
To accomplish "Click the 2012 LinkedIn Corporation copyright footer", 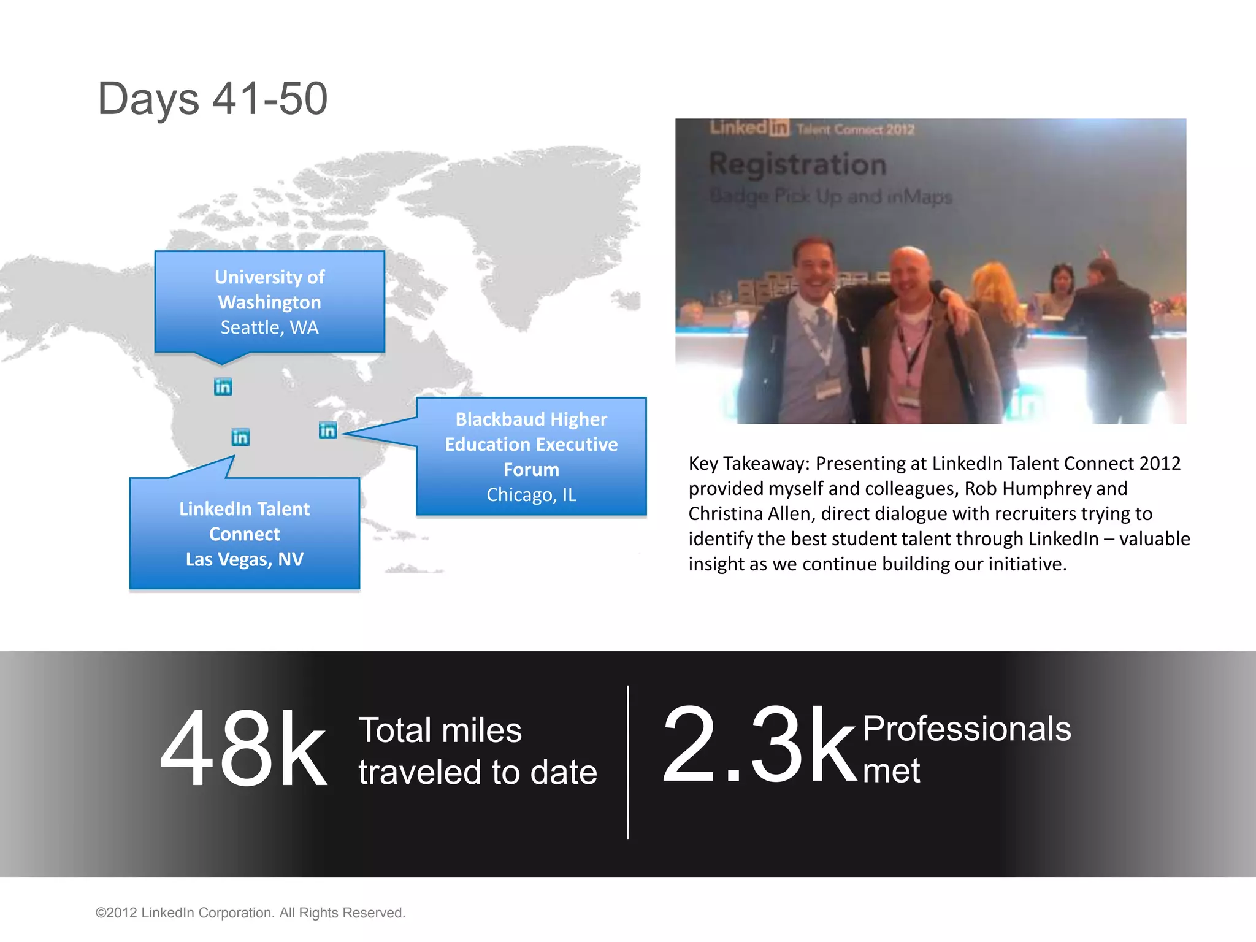I will (x=250, y=913).
